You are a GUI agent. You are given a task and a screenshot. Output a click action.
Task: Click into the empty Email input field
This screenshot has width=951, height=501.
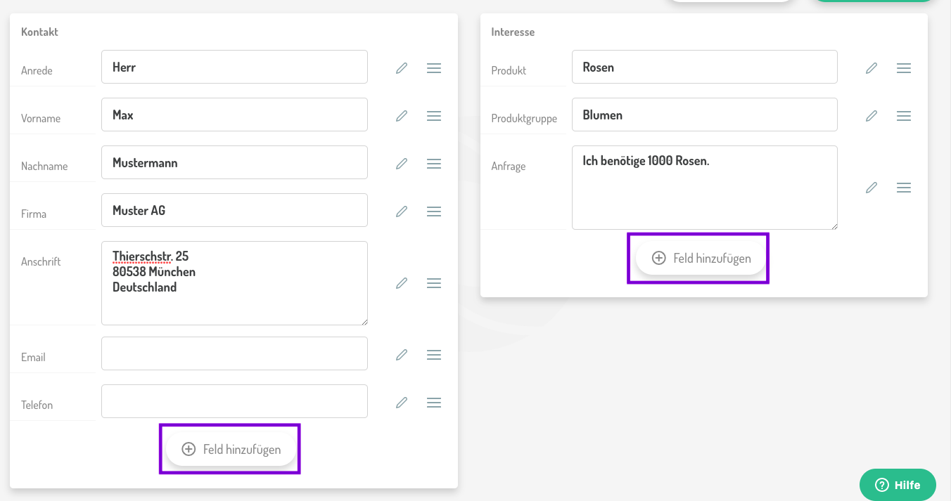click(x=234, y=353)
